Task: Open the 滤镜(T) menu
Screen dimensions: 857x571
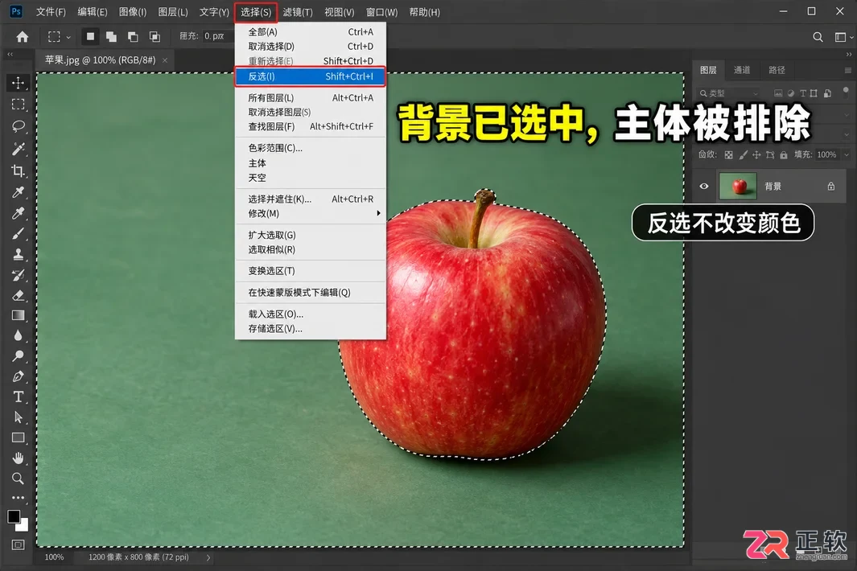Action: point(298,12)
